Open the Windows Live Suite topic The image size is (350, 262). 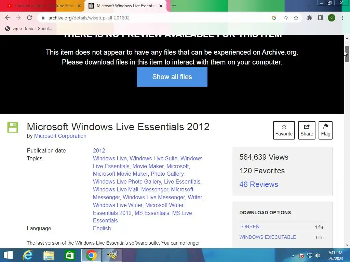153,158
